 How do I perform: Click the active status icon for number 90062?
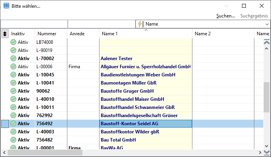13,91
